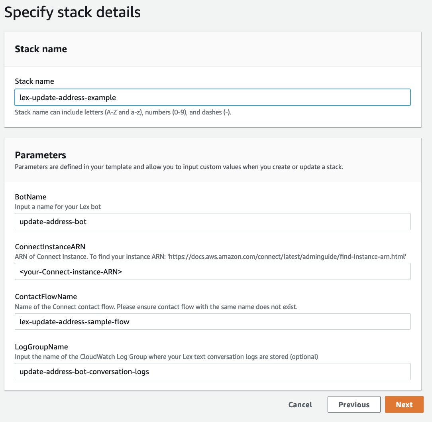Click the Cancel button
Image resolution: width=432 pixels, height=422 pixels.
click(x=300, y=404)
